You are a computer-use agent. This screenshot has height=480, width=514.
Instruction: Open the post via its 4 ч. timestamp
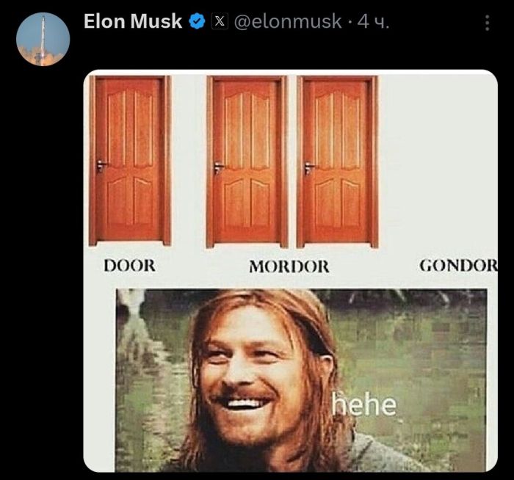click(x=373, y=22)
